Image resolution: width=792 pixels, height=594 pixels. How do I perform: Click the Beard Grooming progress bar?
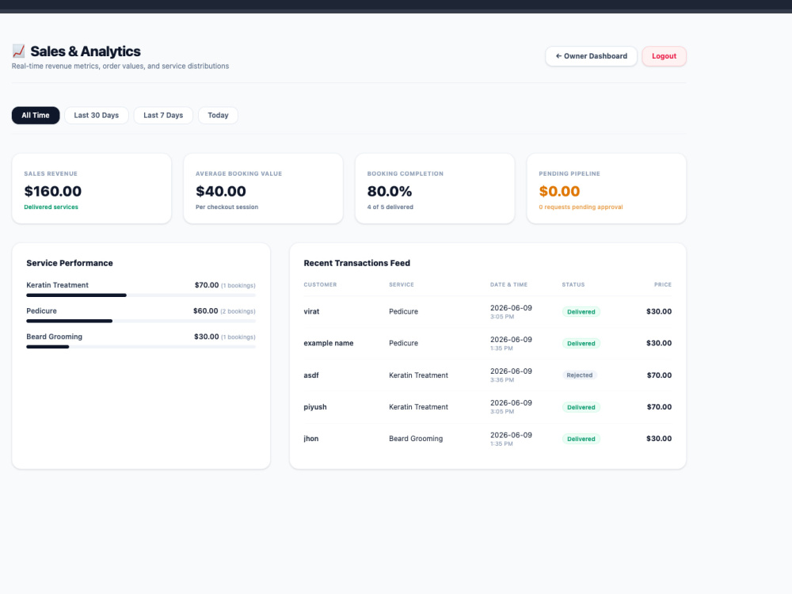141,347
